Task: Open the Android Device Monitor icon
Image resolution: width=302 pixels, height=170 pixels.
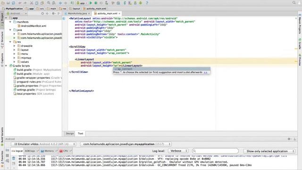Action: click(x=141, y=3)
